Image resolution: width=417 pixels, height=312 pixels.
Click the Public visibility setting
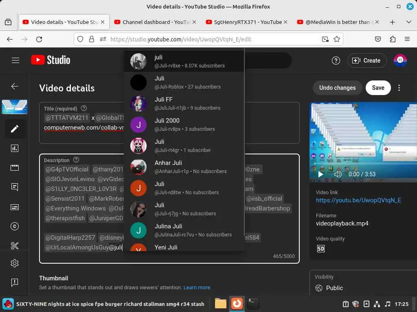(x=334, y=288)
